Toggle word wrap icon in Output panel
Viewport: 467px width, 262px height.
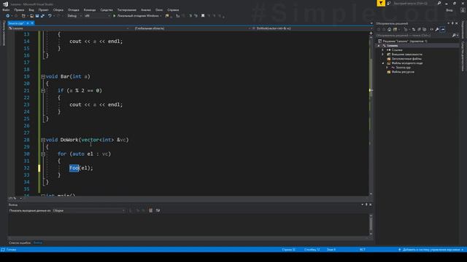coord(158,210)
